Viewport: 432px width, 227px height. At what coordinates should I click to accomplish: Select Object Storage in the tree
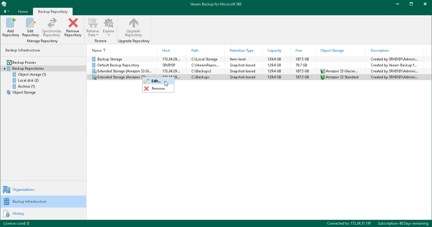pos(24,92)
